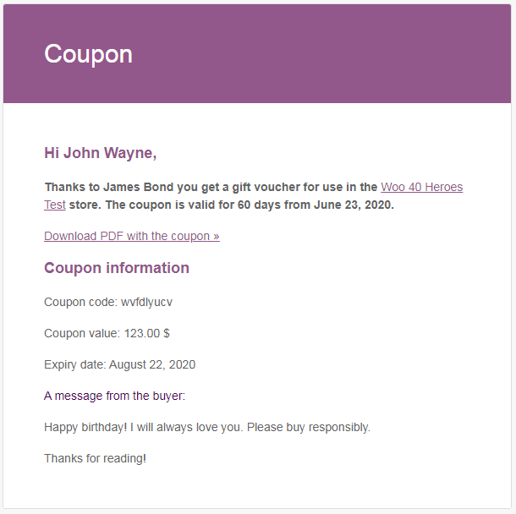Viewport: 516px width, 514px height.
Task: Click the 'Coupon value:' label
Action: 82,333
